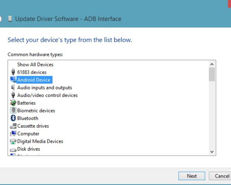The height and width of the screenshot is (185, 231).
Task: Click the back arrow in the title bar
Action: pos(0,19)
